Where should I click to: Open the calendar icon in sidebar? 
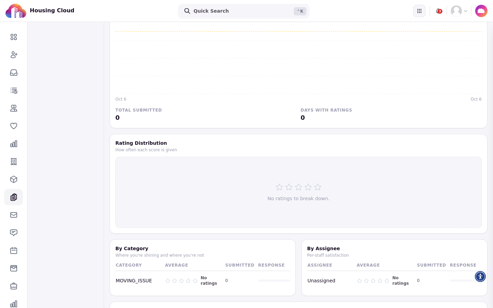tap(14, 251)
